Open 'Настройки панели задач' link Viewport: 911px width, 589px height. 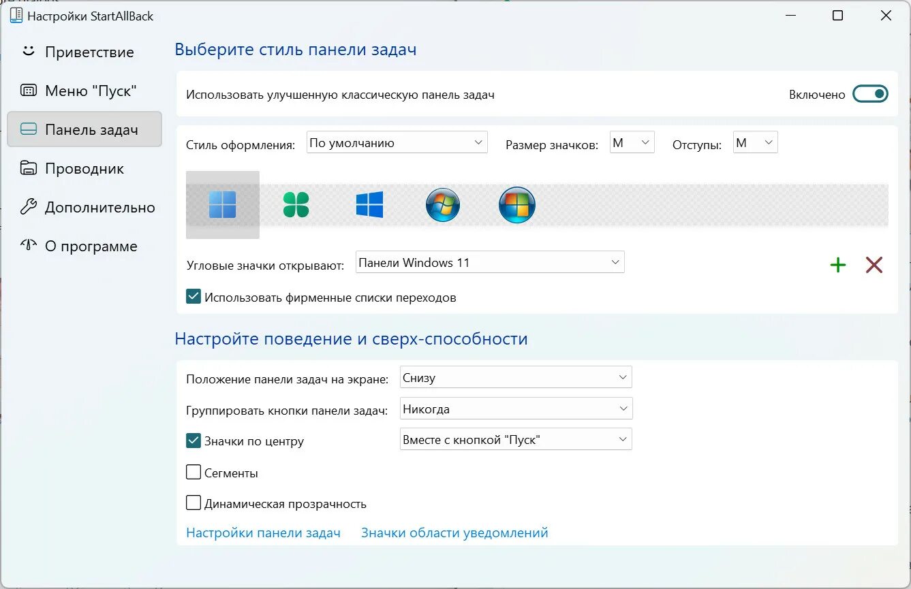point(263,532)
